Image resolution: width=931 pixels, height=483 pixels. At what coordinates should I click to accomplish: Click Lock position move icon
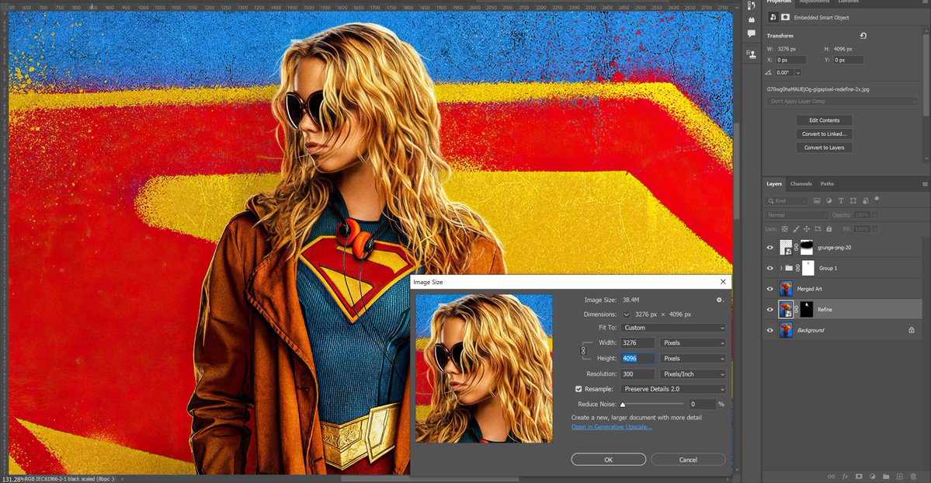click(806, 229)
